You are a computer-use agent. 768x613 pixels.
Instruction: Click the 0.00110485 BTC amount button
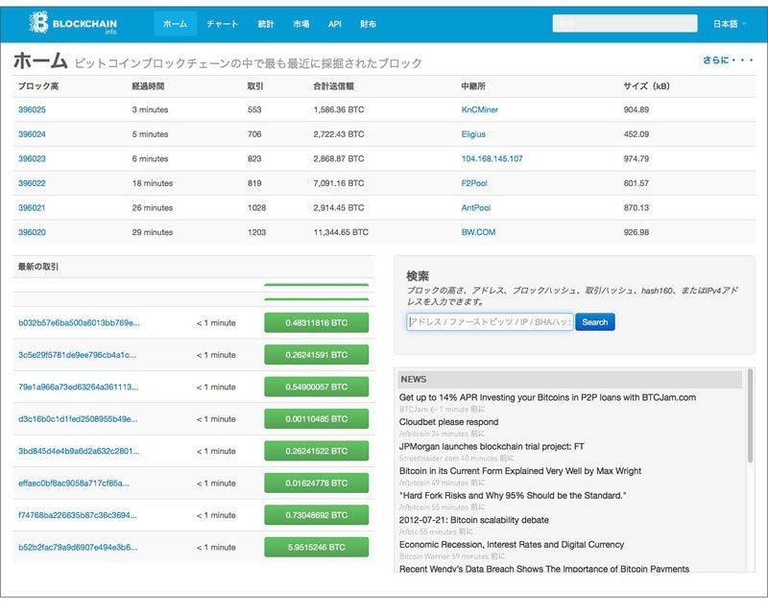pyautogui.click(x=317, y=419)
